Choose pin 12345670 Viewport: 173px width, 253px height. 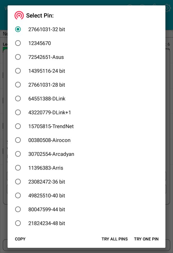[18, 43]
